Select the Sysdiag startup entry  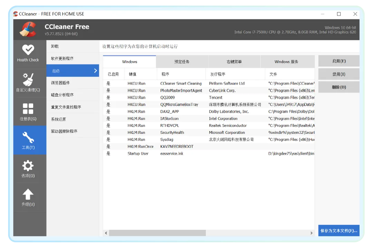point(209,139)
